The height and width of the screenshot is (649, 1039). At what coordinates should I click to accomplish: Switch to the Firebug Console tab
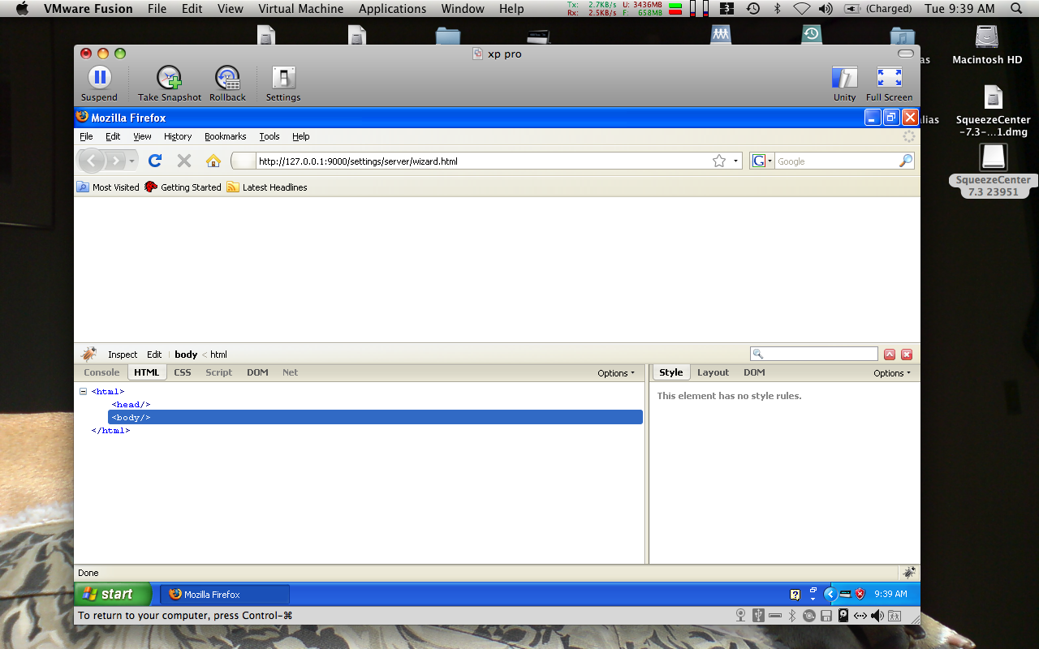point(101,372)
